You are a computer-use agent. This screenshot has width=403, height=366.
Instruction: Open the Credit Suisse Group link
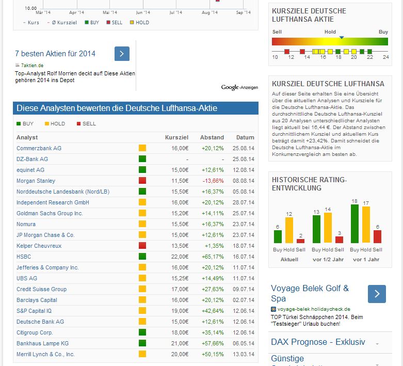pos(41,289)
